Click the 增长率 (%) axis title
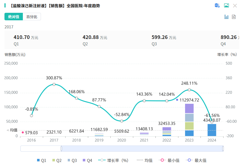 pos(227,55)
